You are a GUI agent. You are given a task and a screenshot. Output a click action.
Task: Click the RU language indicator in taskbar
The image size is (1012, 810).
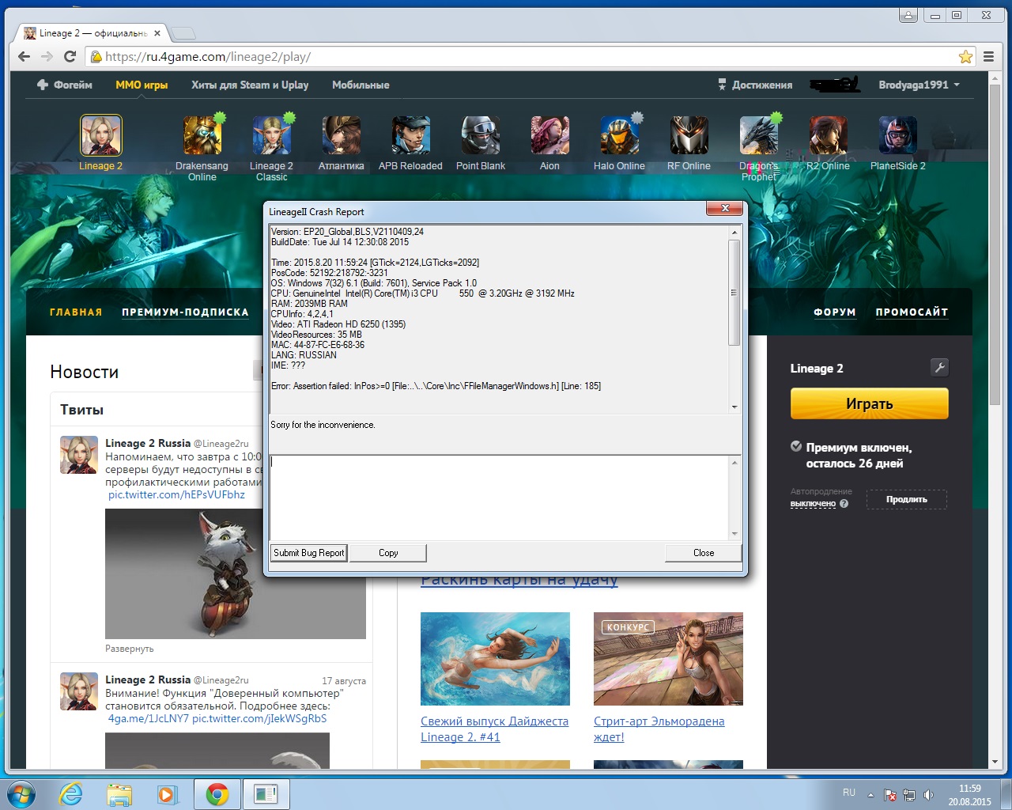click(849, 793)
